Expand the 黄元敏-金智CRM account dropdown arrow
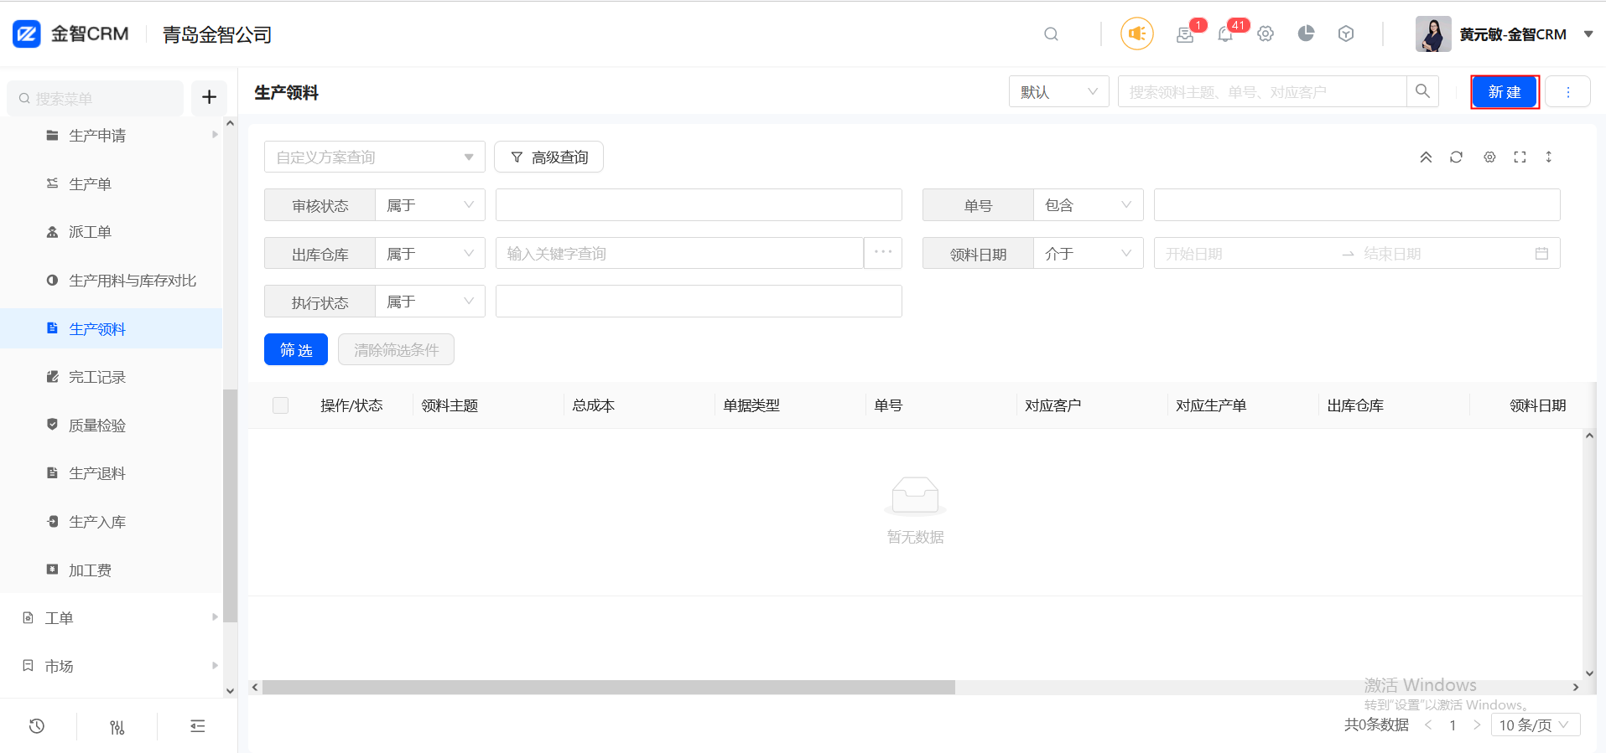The image size is (1606, 753). coord(1588,34)
